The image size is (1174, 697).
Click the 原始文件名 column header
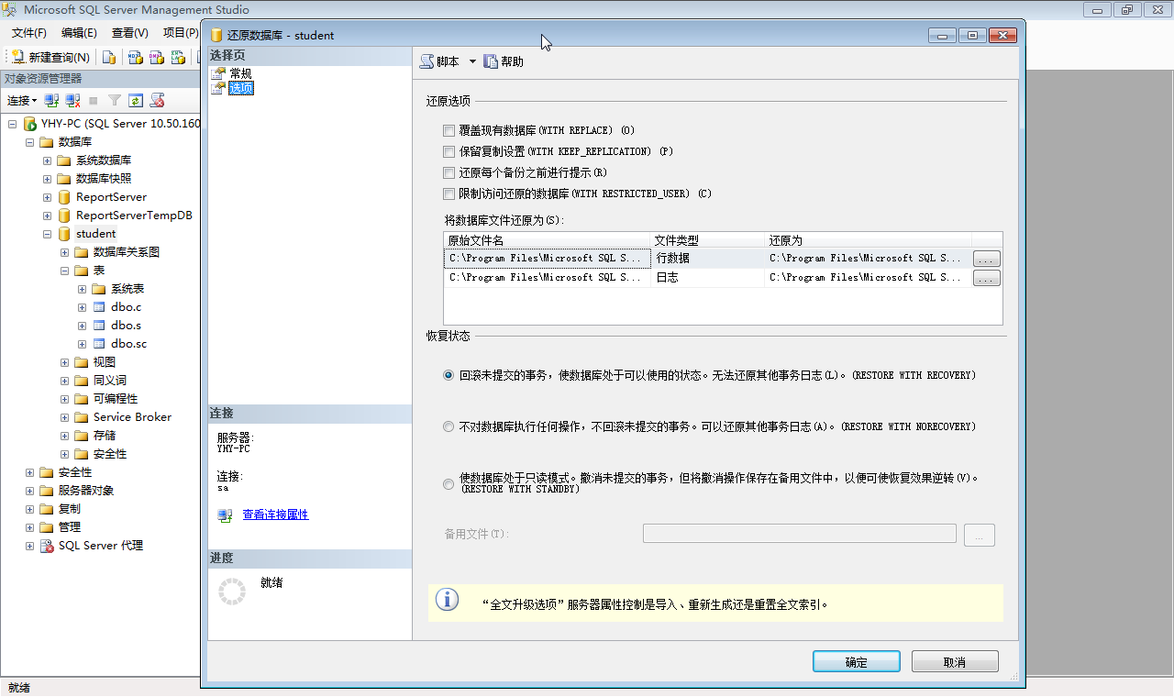coord(547,240)
